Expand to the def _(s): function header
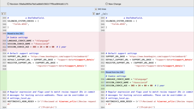Image resolution: width=194 pixels, height=109 pixels. pyautogui.click(x=94, y=14)
